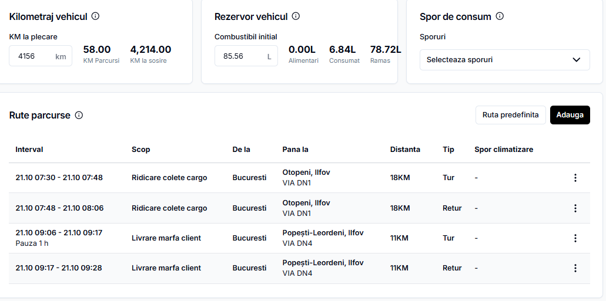Image resolution: width=606 pixels, height=301 pixels.
Task: Click info icon beside Rezervor vehicul
Action: (x=296, y=16)
